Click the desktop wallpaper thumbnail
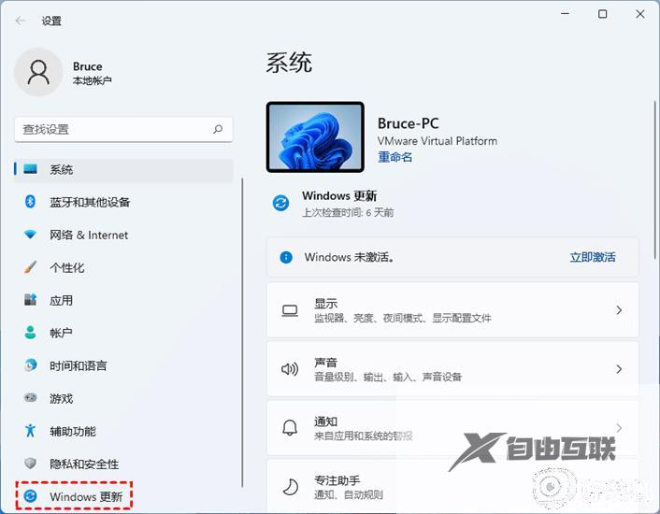 pyautogui.click(x=315, y=137)
